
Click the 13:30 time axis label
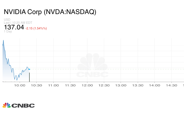click(138, 85)
